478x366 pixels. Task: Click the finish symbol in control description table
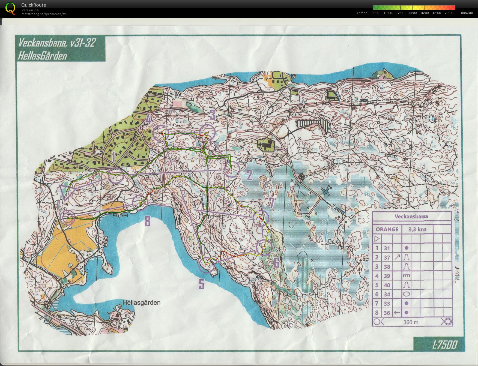coord(448,322)
